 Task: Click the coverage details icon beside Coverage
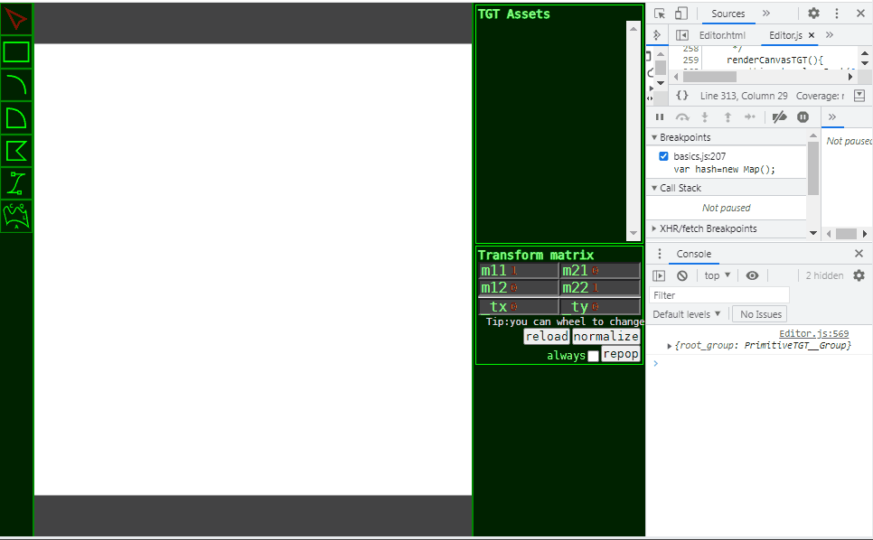pos(859,96)
